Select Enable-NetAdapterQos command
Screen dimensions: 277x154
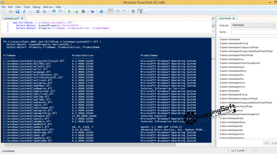(232, 118)
